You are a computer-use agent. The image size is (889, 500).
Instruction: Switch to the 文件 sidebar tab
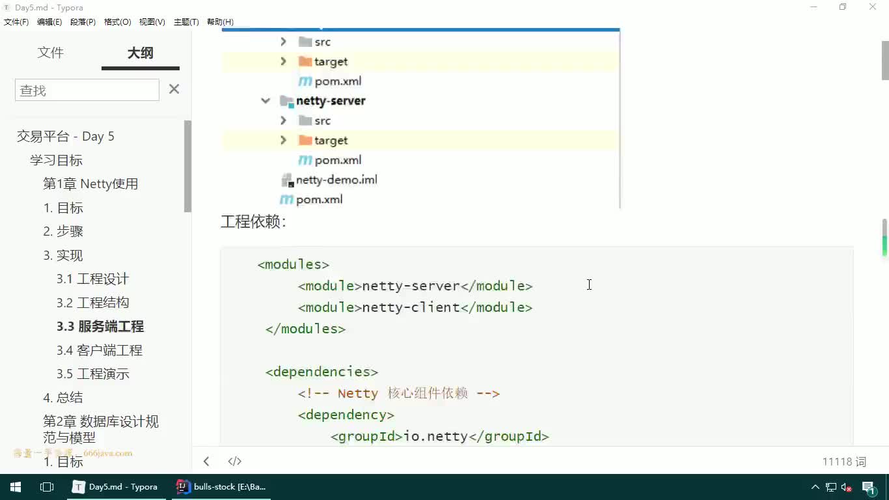coord(51,53)
